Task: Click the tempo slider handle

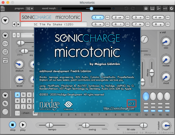Action: pos(49,125)
